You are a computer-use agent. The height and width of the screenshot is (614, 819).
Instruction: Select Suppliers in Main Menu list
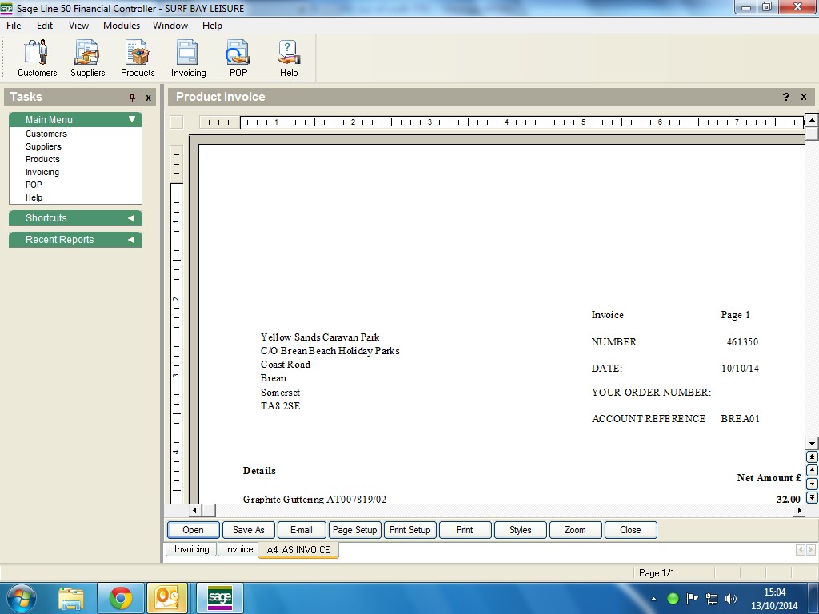[x=43, y=147]
